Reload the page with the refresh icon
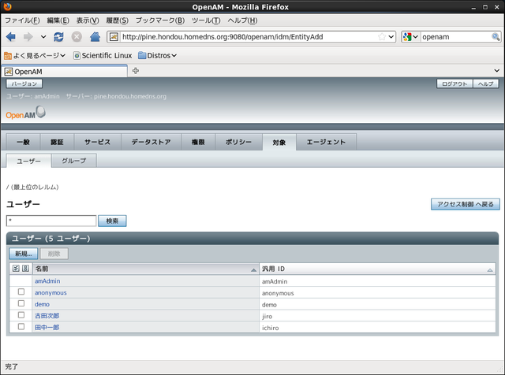505x375 pixels. tap(59, 37)
